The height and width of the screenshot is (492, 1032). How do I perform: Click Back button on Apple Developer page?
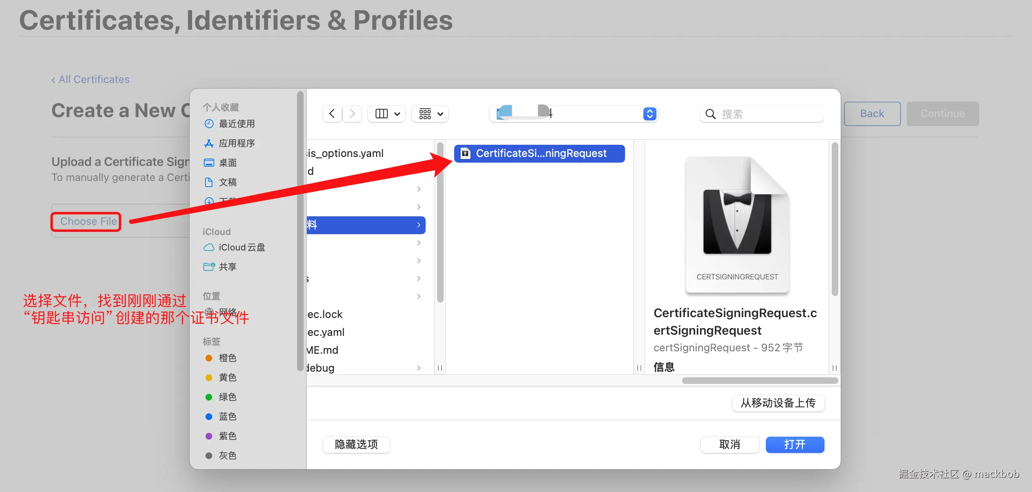pos(872,113)
